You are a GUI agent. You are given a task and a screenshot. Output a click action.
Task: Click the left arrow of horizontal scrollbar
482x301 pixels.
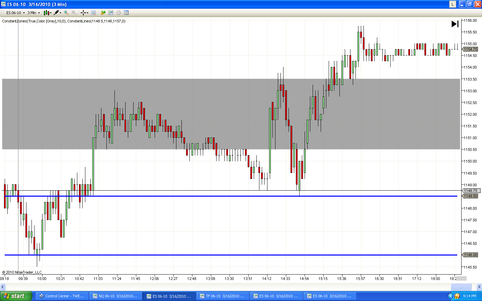click(3, 287)
